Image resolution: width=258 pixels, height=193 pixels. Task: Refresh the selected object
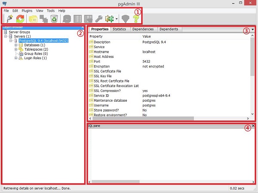pyautogui.click(x=20, y=19)
